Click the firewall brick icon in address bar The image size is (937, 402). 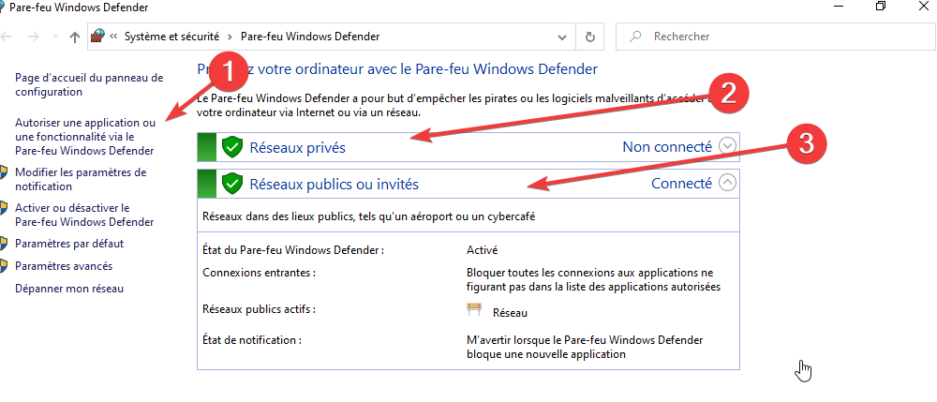pyautogui.click(x=97, y=37)
